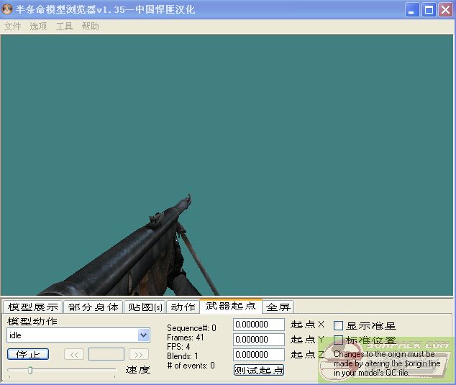Click the 起点 X origin input field
The image size is (456, 385).
259,325
